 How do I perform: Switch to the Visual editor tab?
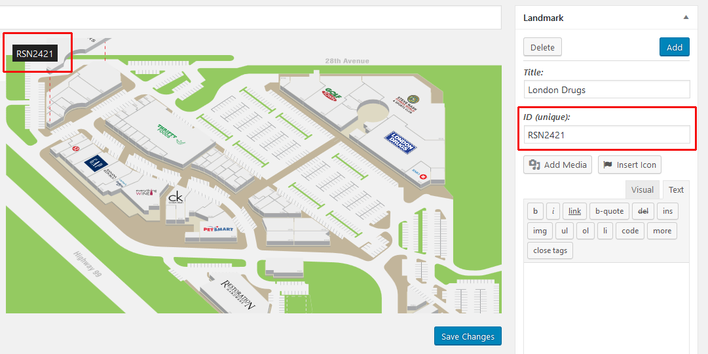[x=642, y=190]
